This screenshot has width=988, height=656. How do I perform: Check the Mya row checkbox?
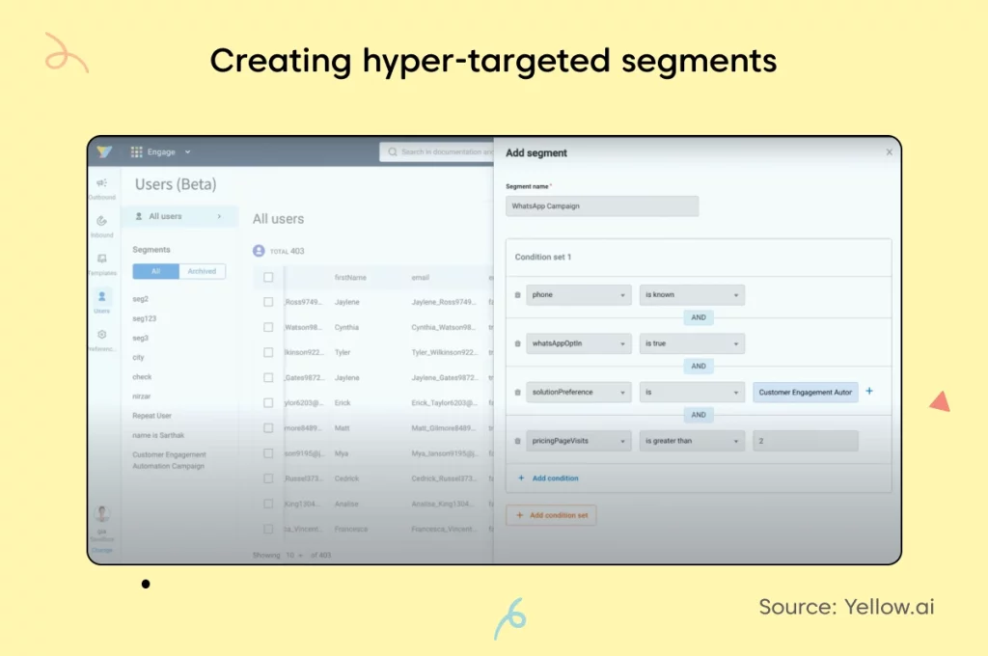pyautogui.click(x=268, y=453)
